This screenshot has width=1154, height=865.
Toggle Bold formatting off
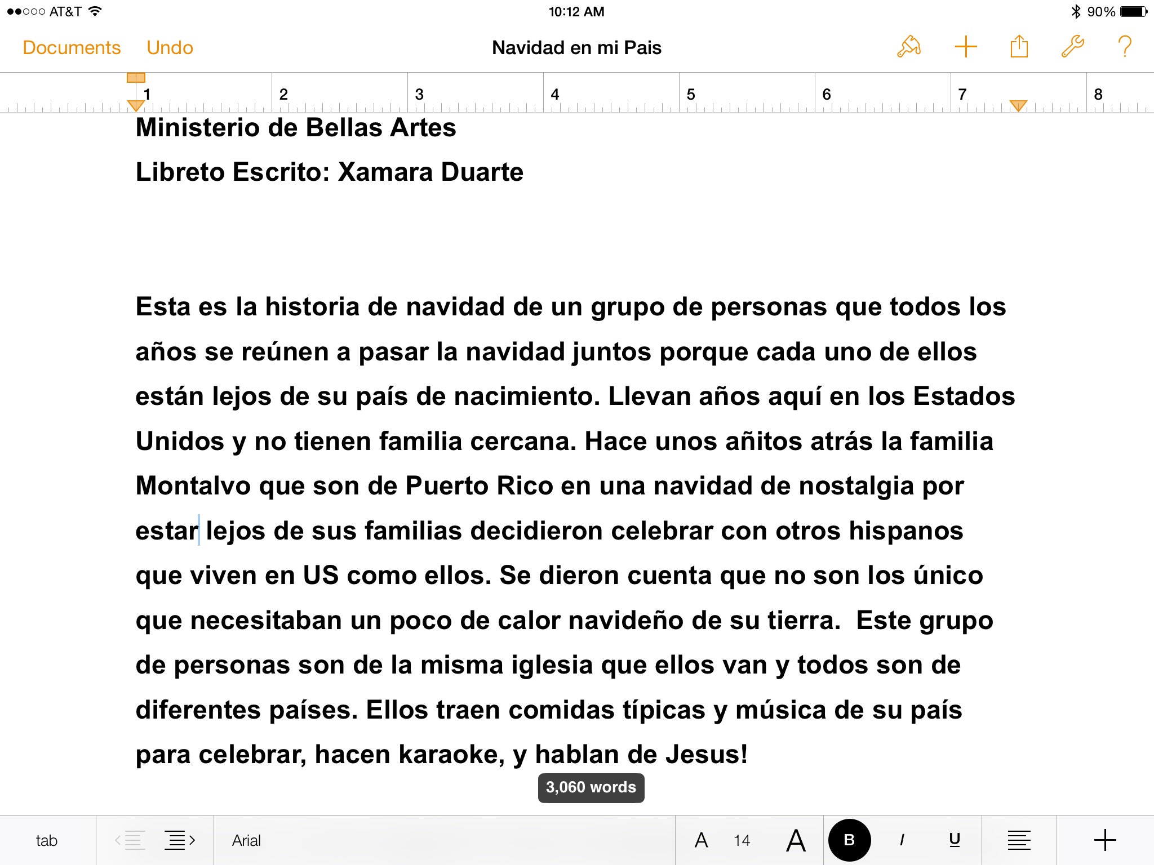click(849, 840)
